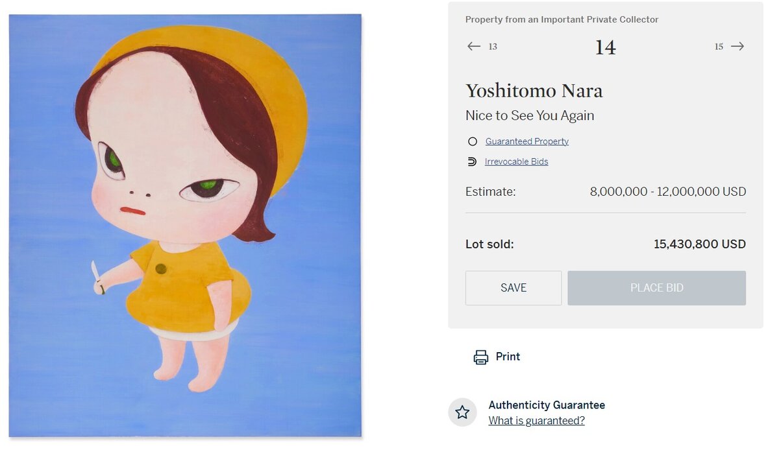The width and height of the screenshot is (779, 474).
Task: Click the SAVE button for this lot
Action: pyautogui.click(x=513, y=288)
